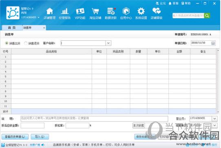Open the VIP功能 card icon
The height and width of the screenshot is (148, 221).
pos(80,13)
